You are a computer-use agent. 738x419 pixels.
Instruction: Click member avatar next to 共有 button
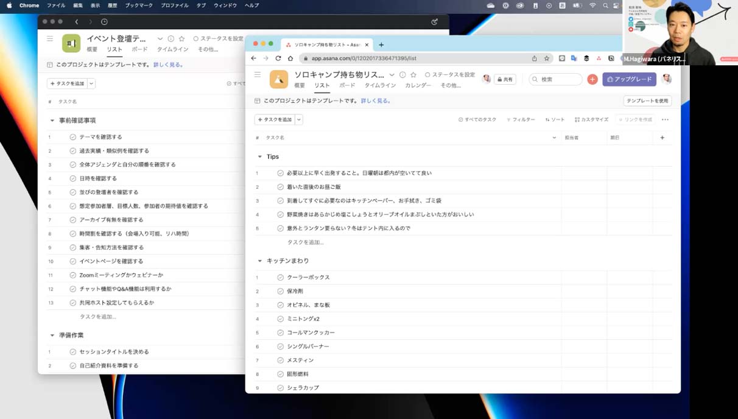(486, 79)
